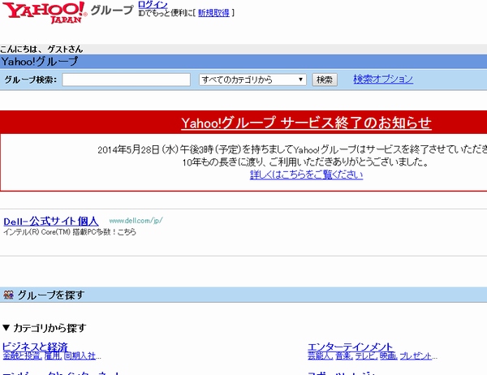Open the 検索オプション link
Viewport: 487px width, 375px height.
click(x=383, y=79)
